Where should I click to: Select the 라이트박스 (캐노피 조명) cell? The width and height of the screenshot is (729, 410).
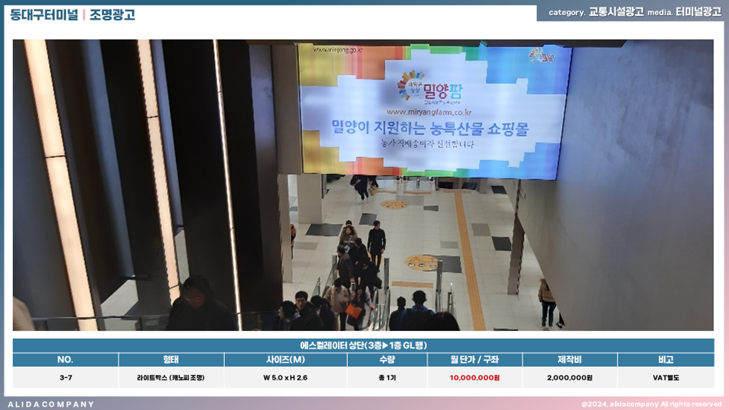click(x=170, y=377)
